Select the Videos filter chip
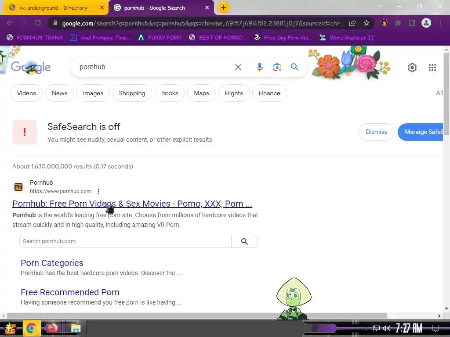 26,93
